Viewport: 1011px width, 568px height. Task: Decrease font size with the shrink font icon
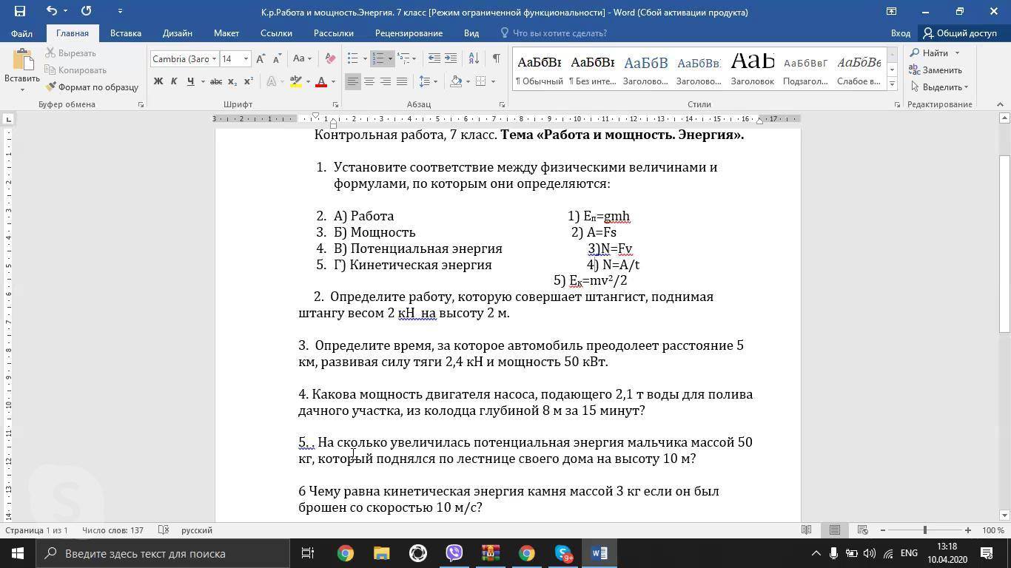[277, 58]
